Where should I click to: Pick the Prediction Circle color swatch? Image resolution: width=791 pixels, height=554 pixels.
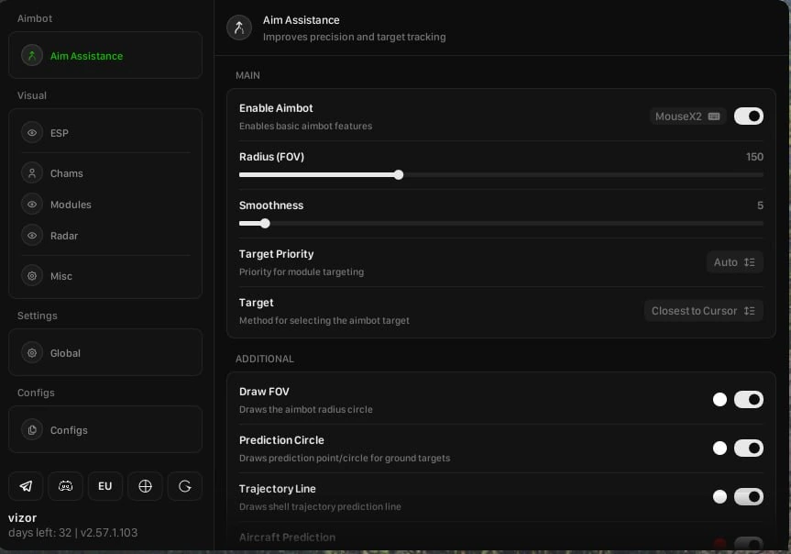[720, 448]
